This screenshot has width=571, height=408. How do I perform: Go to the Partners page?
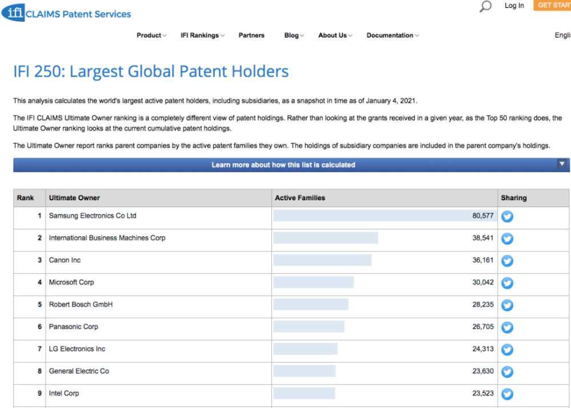pyautogui.click(x=251, y=35)
